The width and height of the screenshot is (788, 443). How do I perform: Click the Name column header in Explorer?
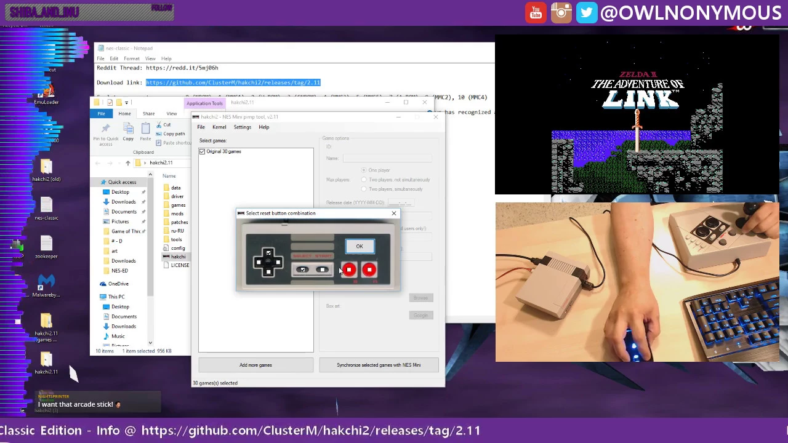pos(169,176)
